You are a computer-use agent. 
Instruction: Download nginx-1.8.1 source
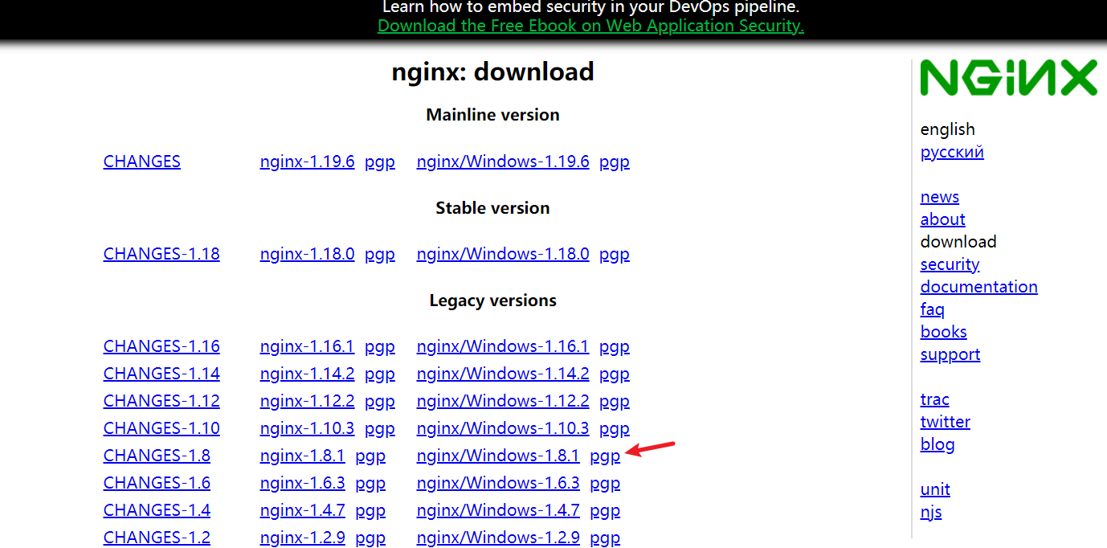(302, 456)
